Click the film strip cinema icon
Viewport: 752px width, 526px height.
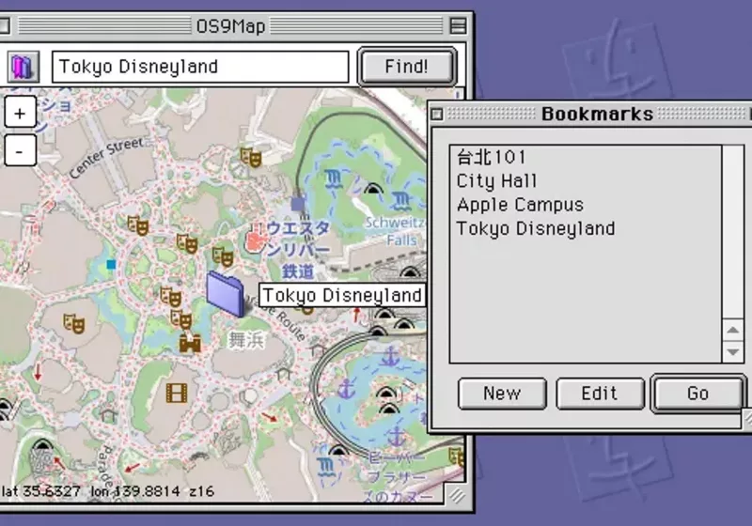[177, 393]
